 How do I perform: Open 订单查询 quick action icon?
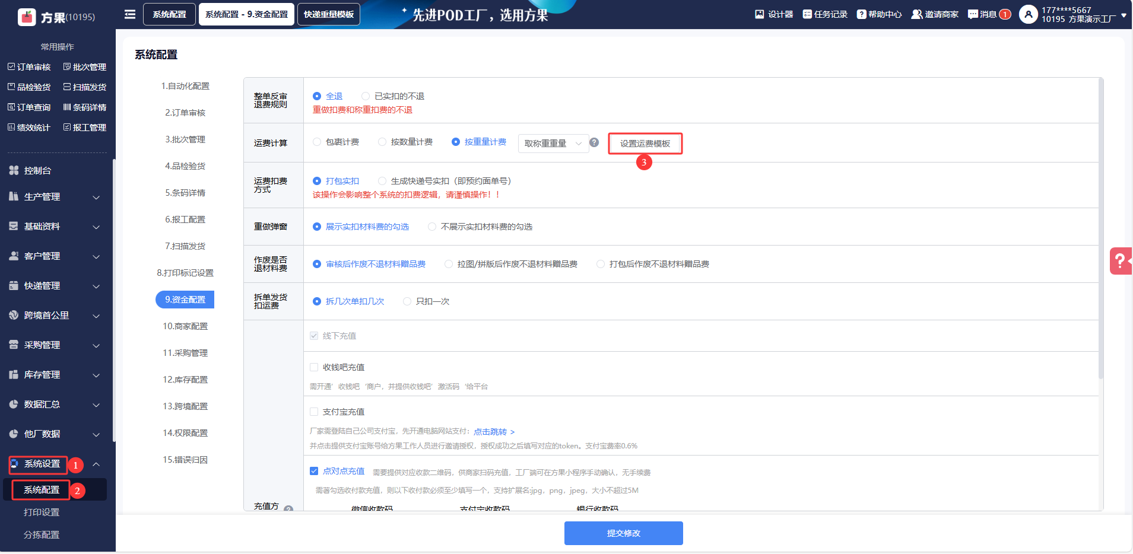(11, 107)
